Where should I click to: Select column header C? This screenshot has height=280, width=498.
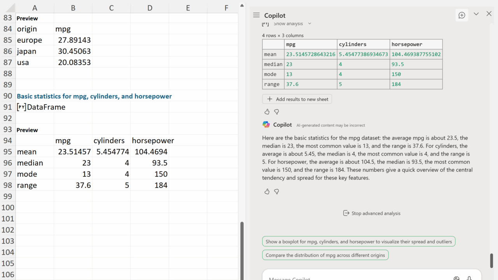click(x=111, y=8)
